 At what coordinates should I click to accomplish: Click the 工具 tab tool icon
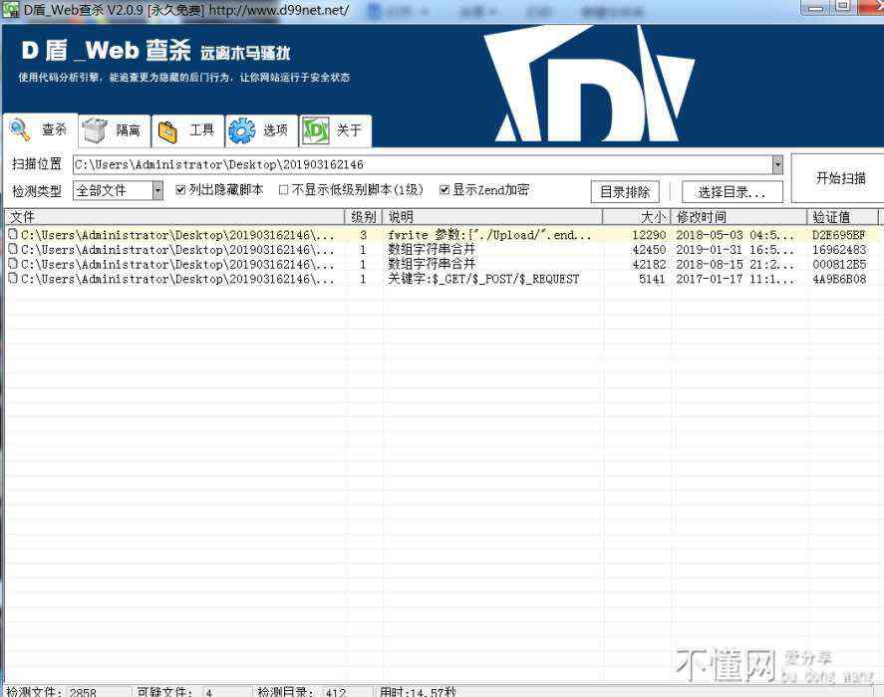pos(167,130)
